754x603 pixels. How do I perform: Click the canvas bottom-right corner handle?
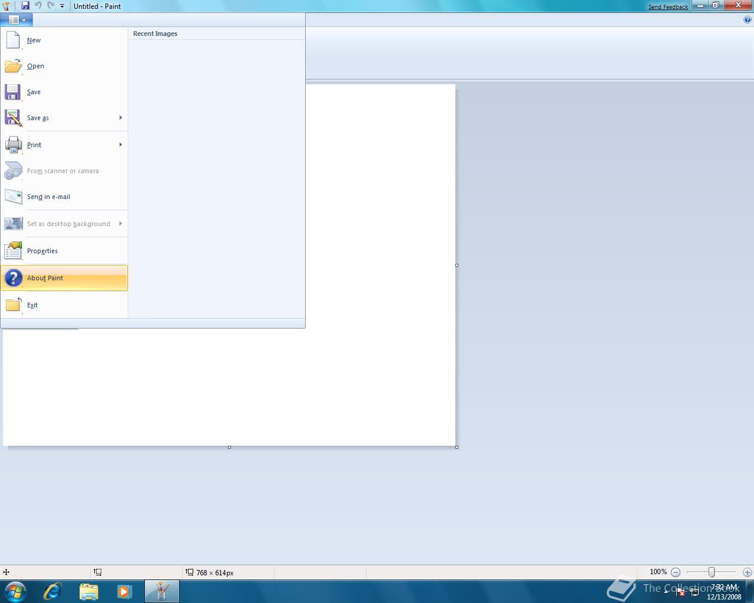(x=457, y=447)
